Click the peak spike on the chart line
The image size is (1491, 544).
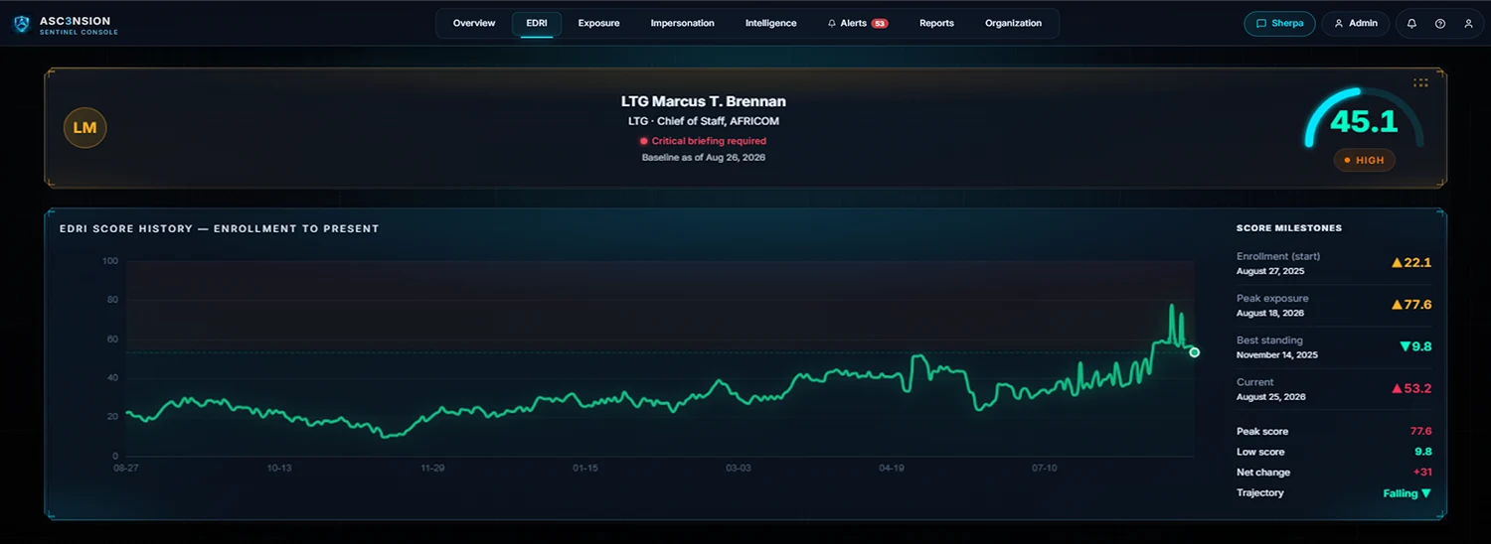click(x=1171, y=307)
